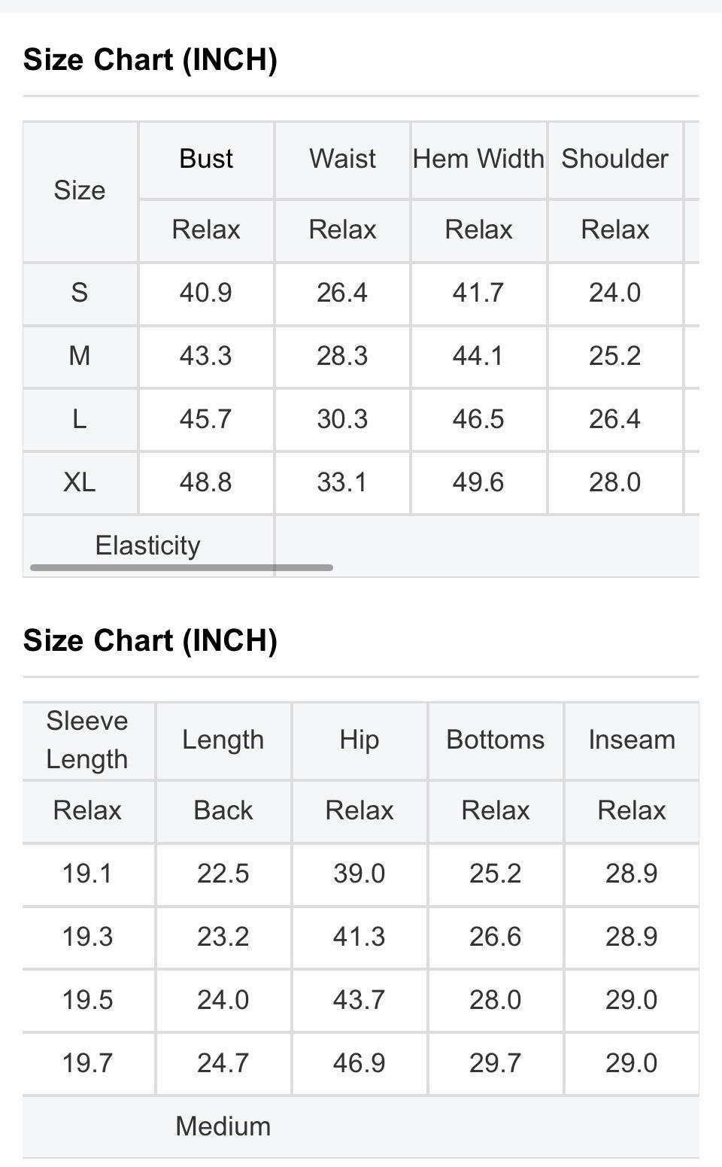Click the Inseam column header

click(632, 740)
